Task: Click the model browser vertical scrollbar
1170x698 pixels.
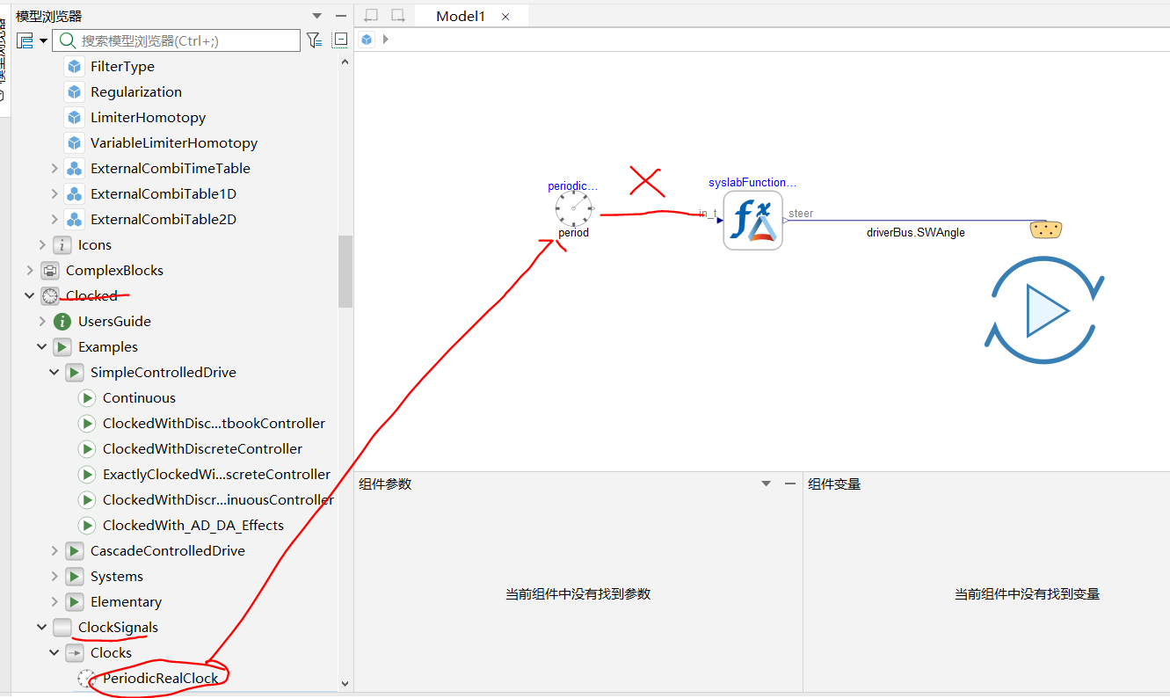Action: (x=345, y=271)
